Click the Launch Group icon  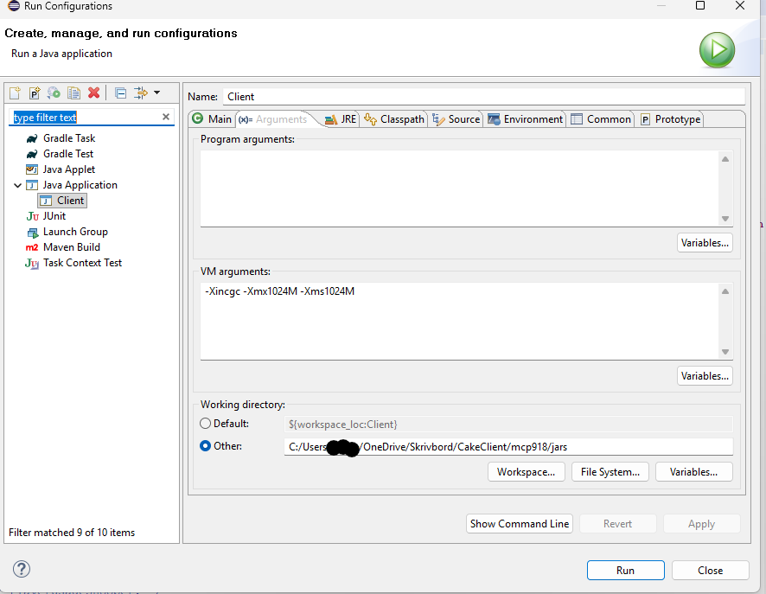click(32, 233)
